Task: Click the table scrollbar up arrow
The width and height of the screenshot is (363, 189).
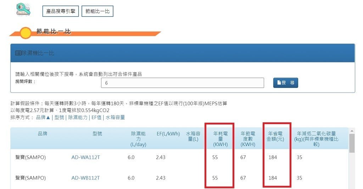Action: tap(352, 131)
